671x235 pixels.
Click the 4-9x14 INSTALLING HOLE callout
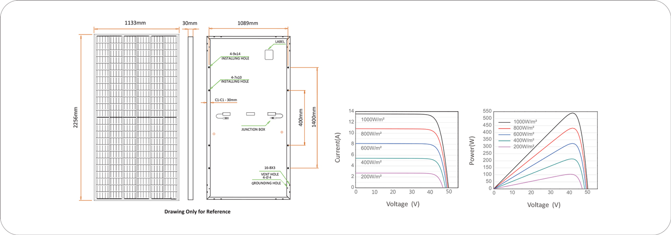click(235, 56)
